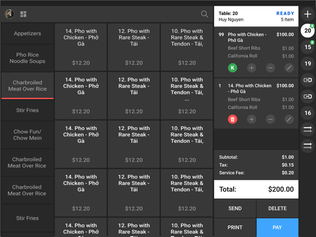316x237 pixels.
Task: Select table 19 order bubble
Action: (307, 64)
